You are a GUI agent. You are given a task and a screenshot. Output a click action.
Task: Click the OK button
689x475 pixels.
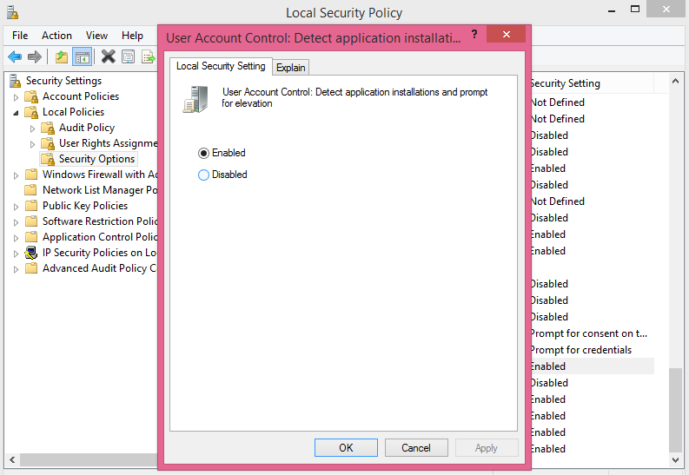point(346,448)
